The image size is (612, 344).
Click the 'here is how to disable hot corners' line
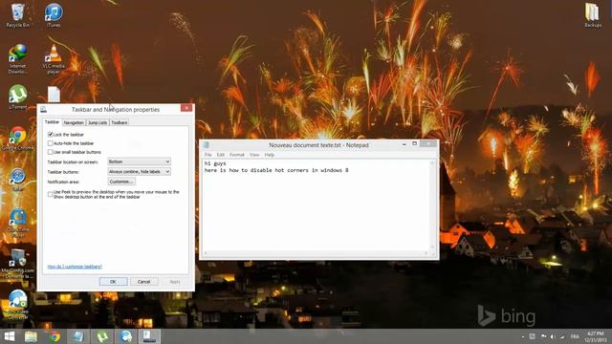coord(276,170)
